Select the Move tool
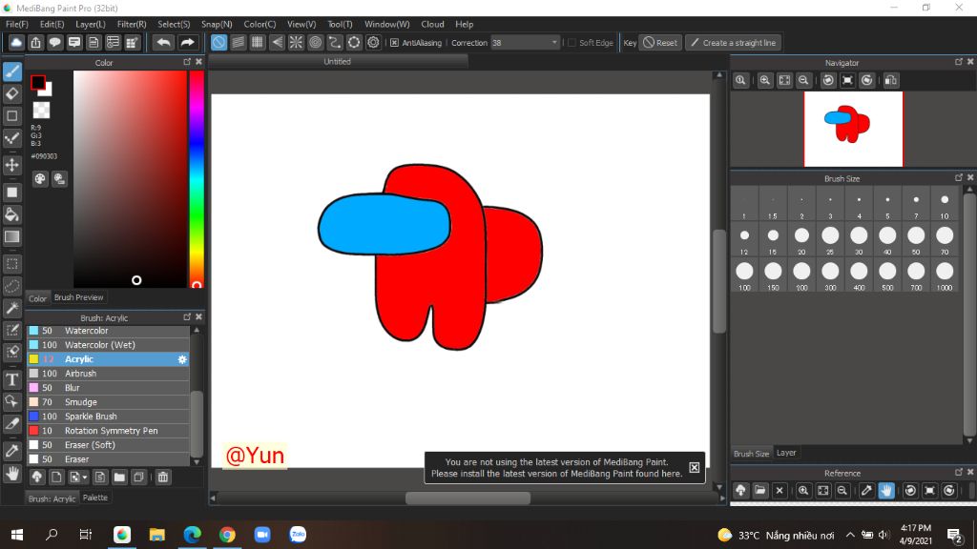This screenshot has height=549, width=977. pyautogui.click(x=11, y=165)
